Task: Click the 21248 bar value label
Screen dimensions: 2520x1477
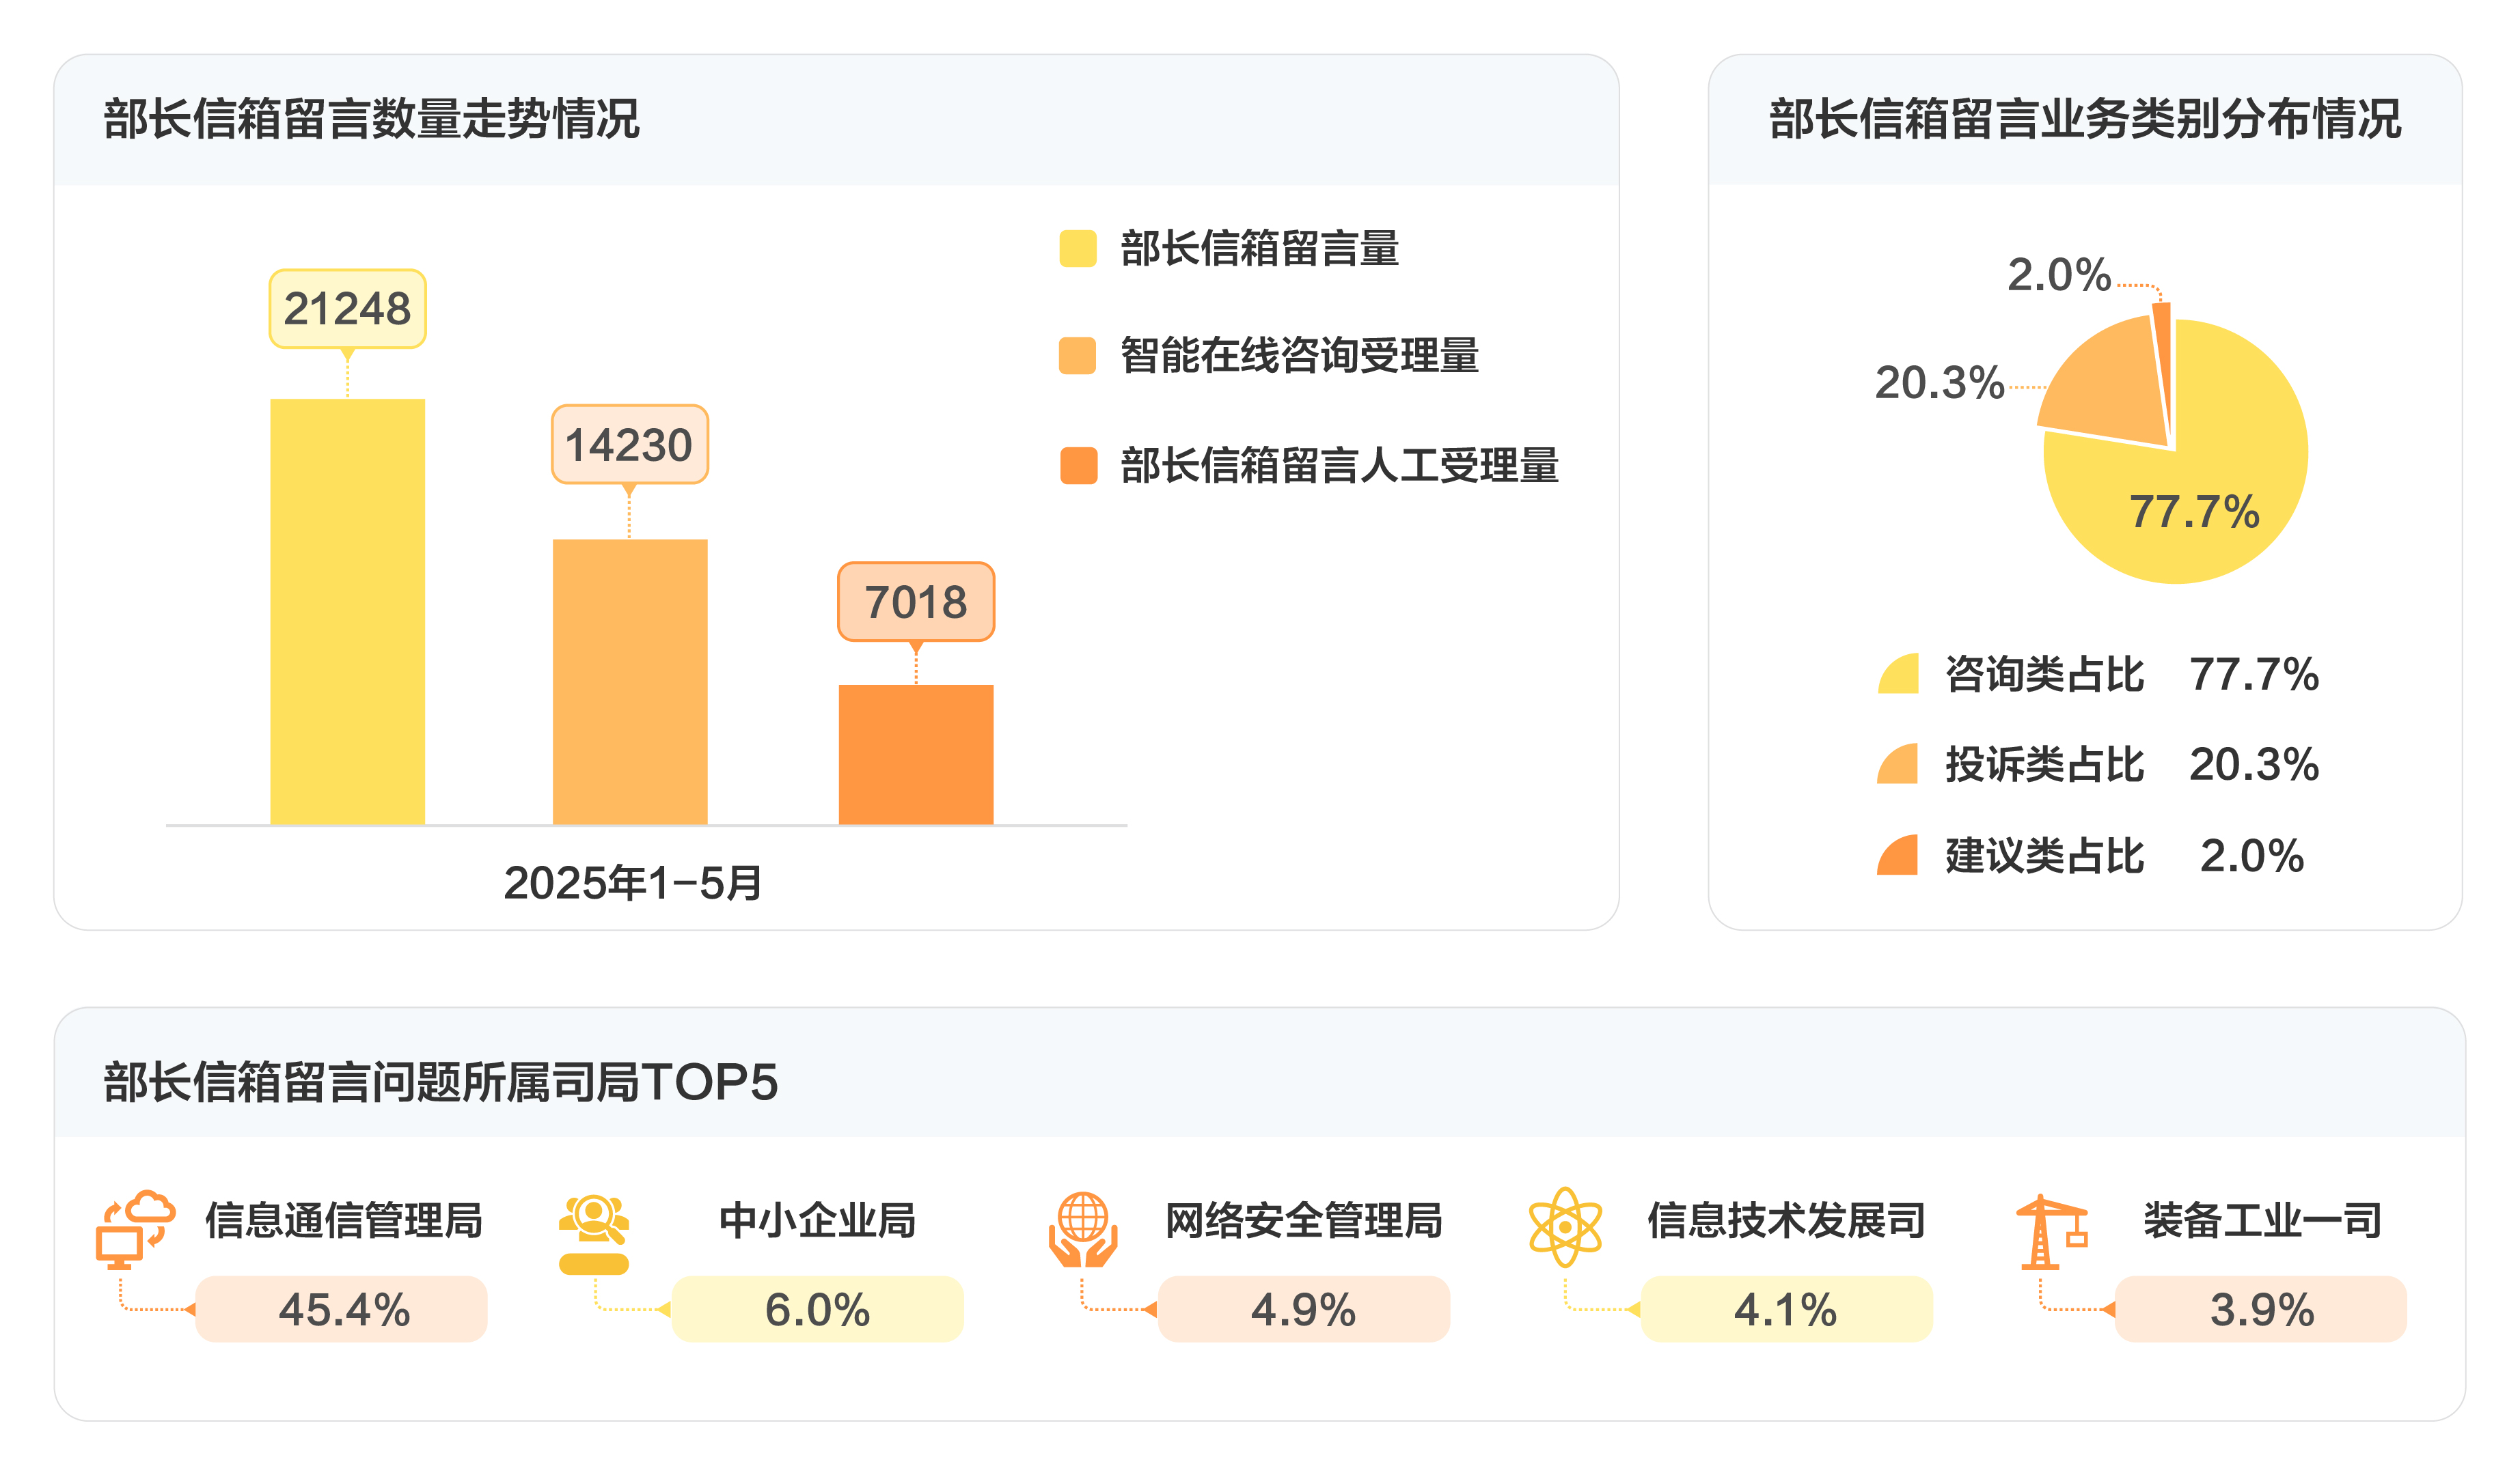Action: (348, 309)
